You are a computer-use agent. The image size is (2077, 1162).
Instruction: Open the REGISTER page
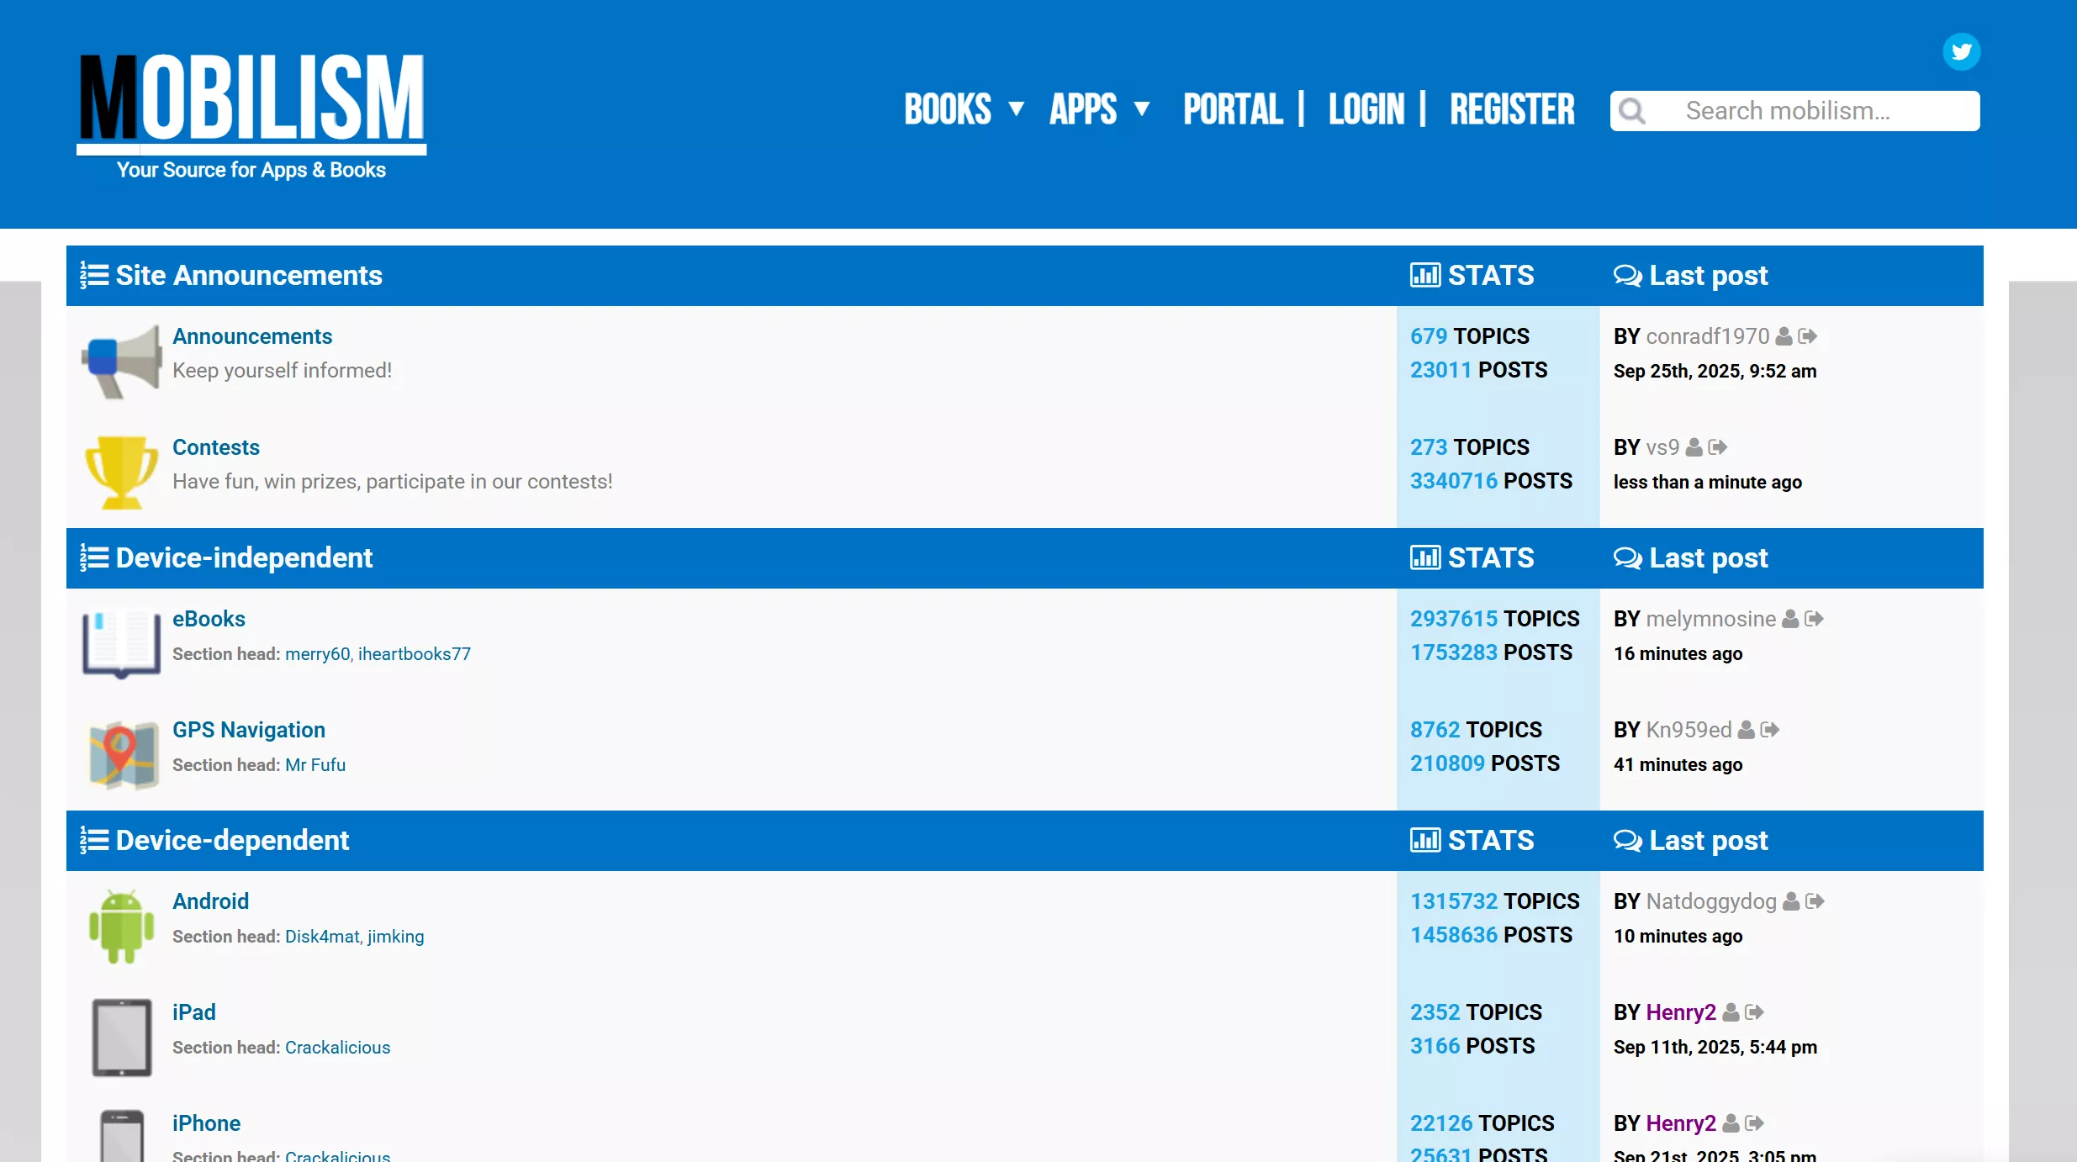click(1512, 109)
